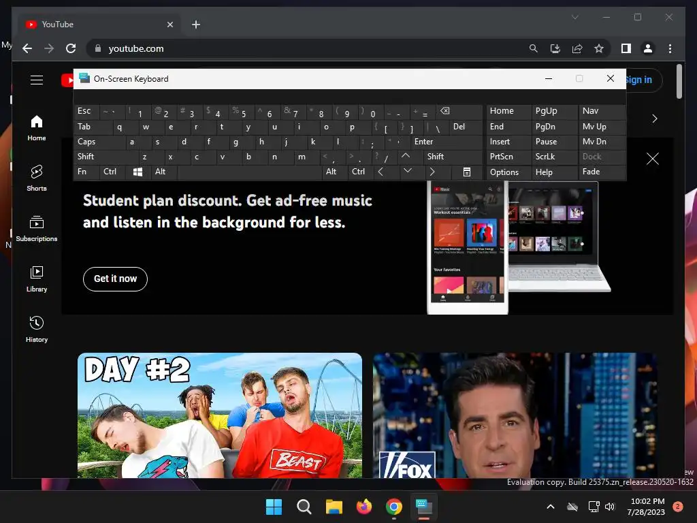
Task: Toggle ScrLk on On-Screen Keyboard
Action: 554,157
